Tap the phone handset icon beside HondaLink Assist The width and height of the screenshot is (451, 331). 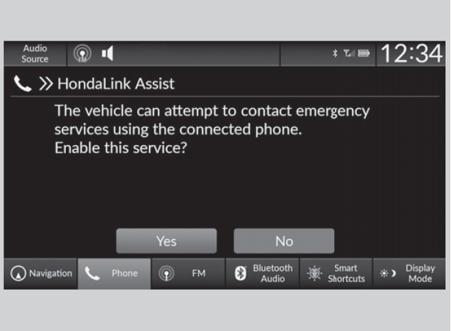pyautogui.click(x=23, y=84)
